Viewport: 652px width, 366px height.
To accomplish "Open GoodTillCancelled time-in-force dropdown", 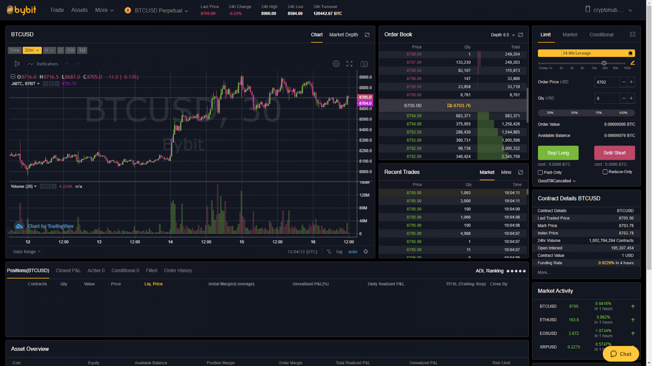I will pyautogui.click(x=556, y=181).
